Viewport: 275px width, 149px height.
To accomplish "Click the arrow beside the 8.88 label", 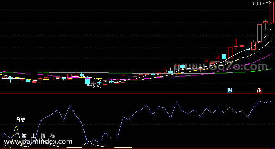I will (266, 2).
